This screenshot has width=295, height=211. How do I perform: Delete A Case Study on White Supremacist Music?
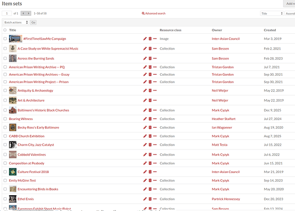[150, 48]
